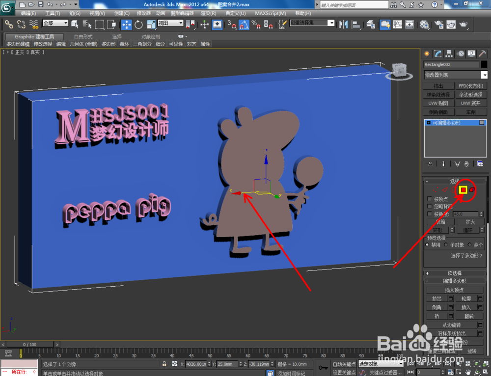Select Element sub-object level icon
Image resolution: width=491 pixels, height=376 pixels.
[472, 190]
